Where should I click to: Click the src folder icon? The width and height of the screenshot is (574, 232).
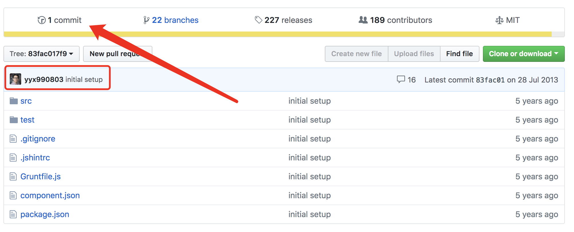click(x=13, y=101)
